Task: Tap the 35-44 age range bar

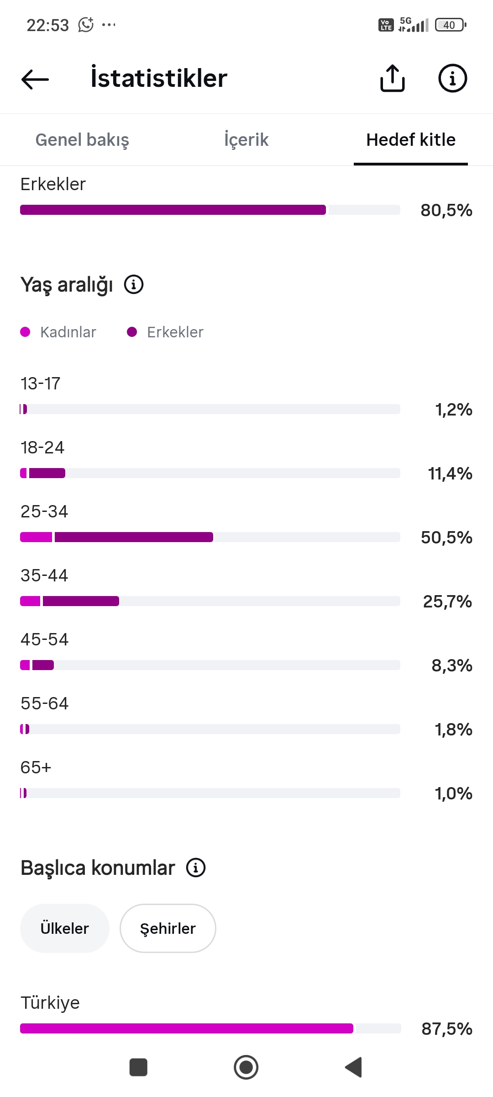Action: click(x=210, y=601)
